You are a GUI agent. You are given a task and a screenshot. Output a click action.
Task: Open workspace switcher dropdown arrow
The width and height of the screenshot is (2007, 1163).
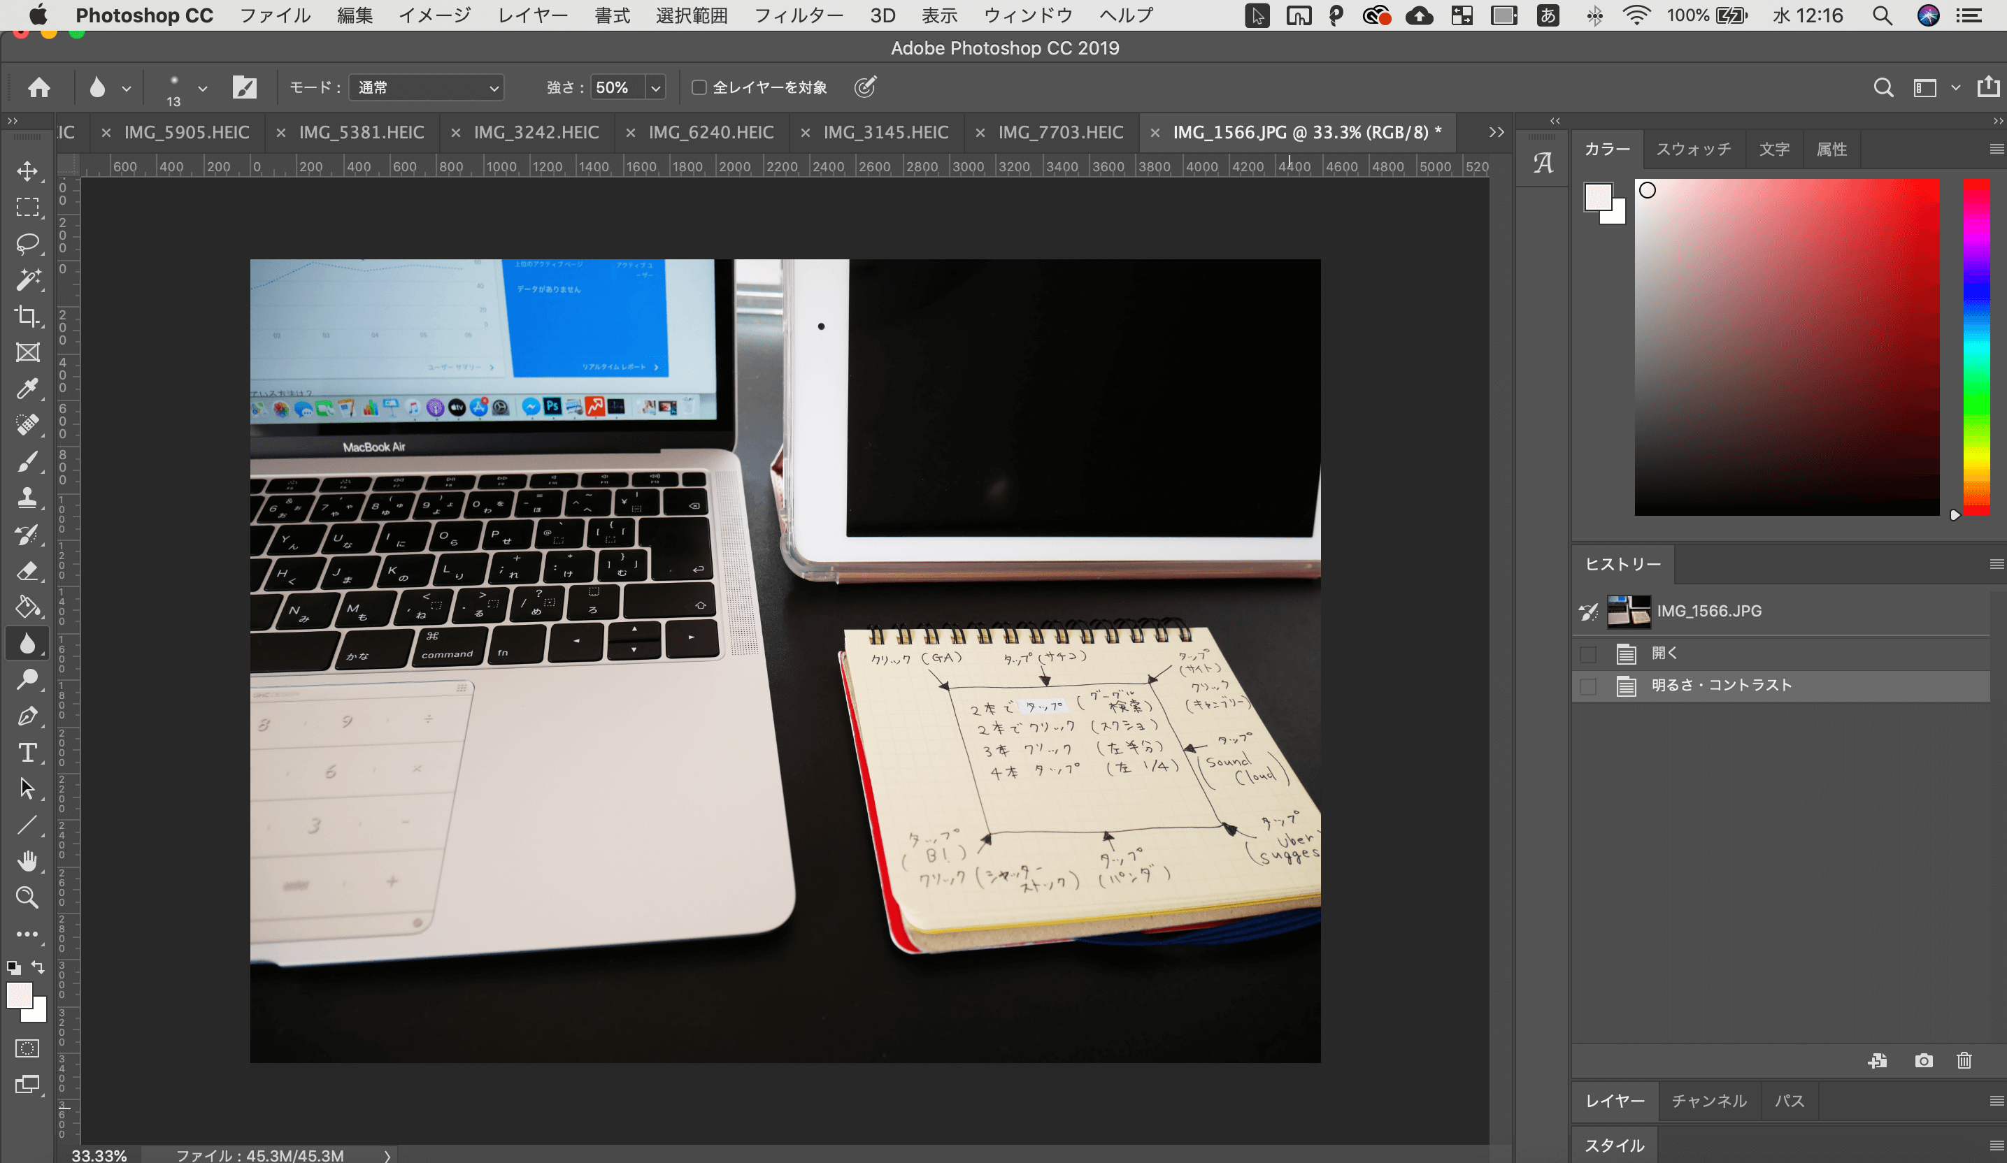click(1955, 87)
